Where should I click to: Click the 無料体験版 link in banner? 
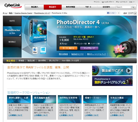[x=63, y=54]
